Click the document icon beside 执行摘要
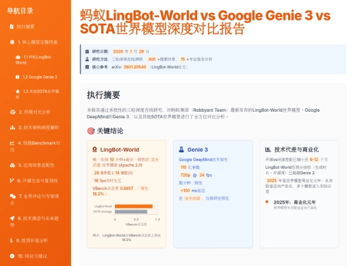This screenshot has width=355, height=266. [12, 27]
